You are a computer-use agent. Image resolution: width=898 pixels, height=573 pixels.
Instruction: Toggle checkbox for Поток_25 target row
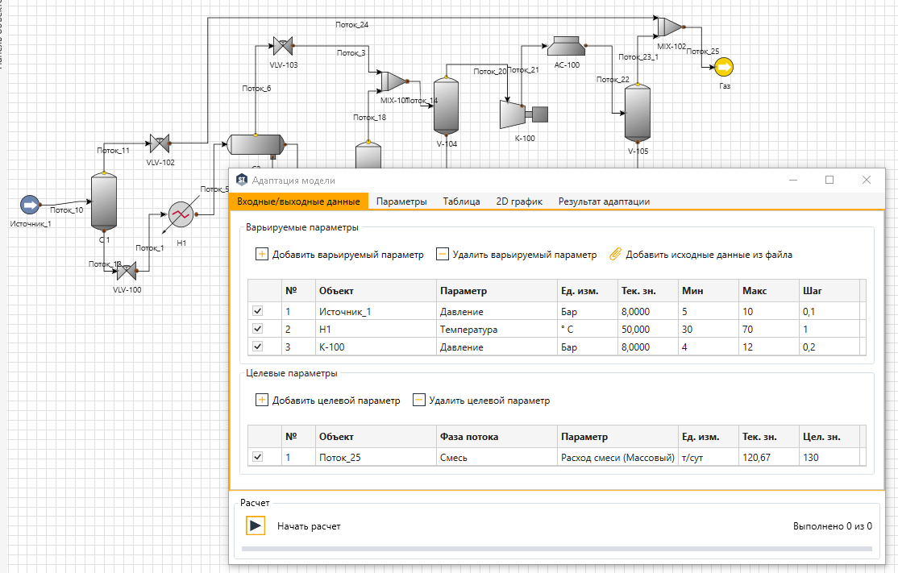point(258,457)
